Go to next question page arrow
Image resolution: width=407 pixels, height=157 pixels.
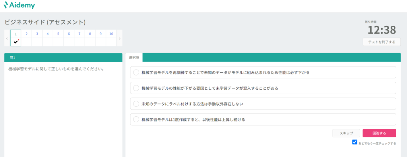(120, 38)
